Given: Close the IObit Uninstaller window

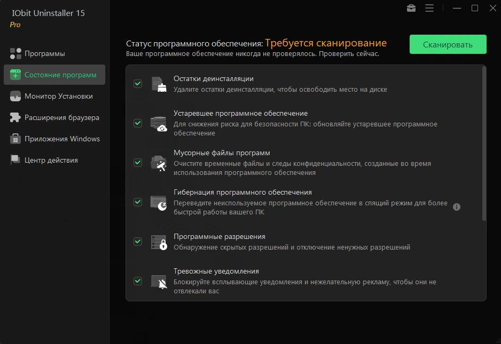Looking at the screenshot, I should tap(492, 8).
